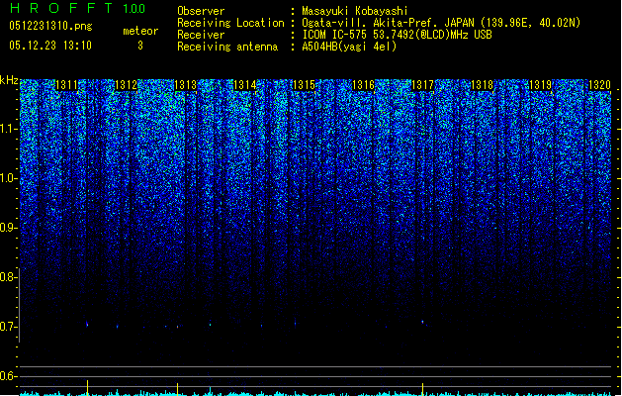The height and width of the screenshot is (396, 622).
Task: Click the 0.9 frequency axis label
Action: (x=8, y=228)
